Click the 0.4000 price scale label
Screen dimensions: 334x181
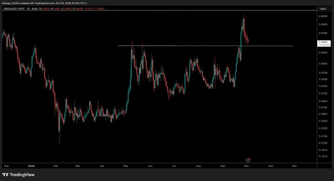(x=323, y=63)
